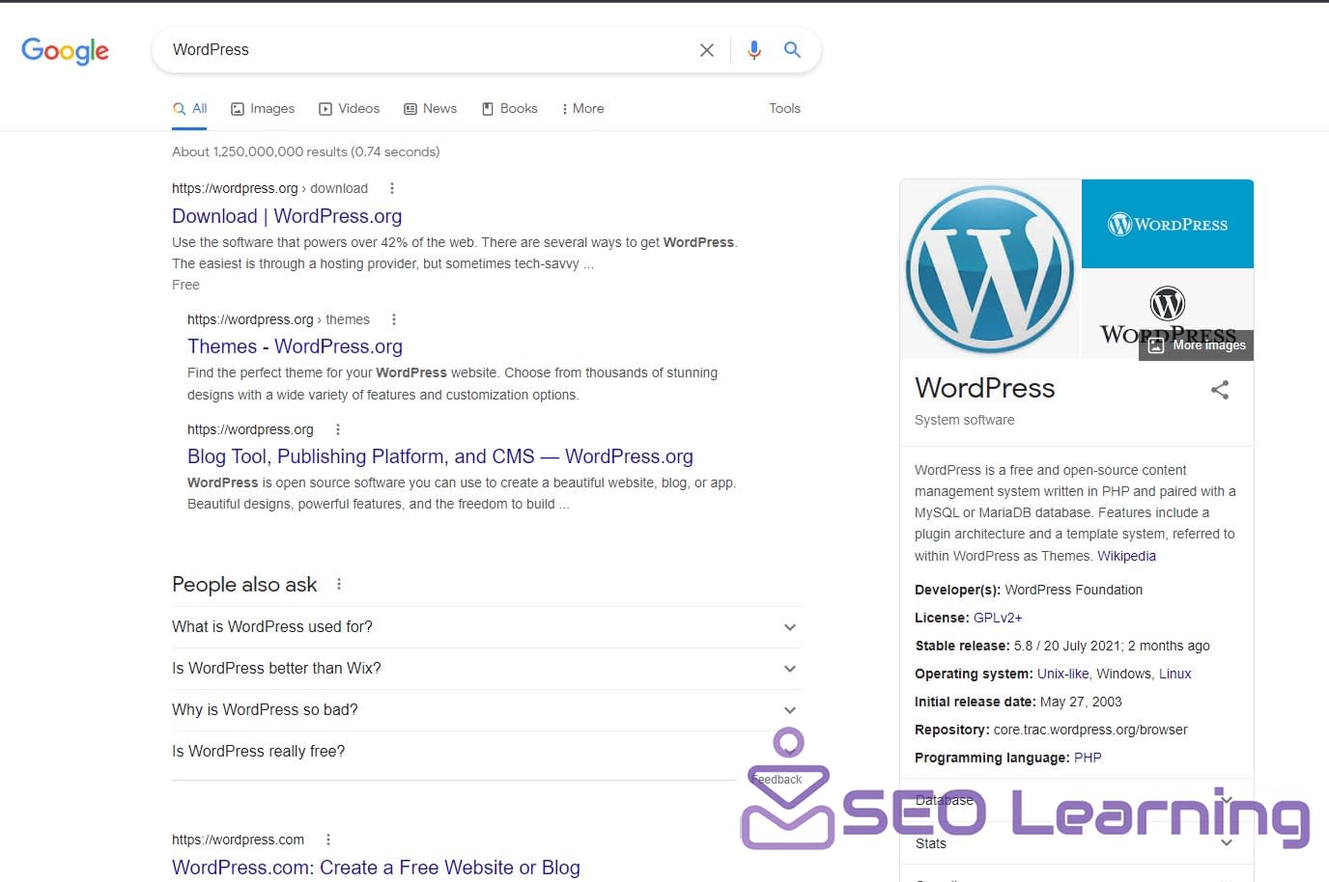Screen dimensions: 1329x882
Task: Click the blue magnifier search button
Action: (x=792, y=50)
